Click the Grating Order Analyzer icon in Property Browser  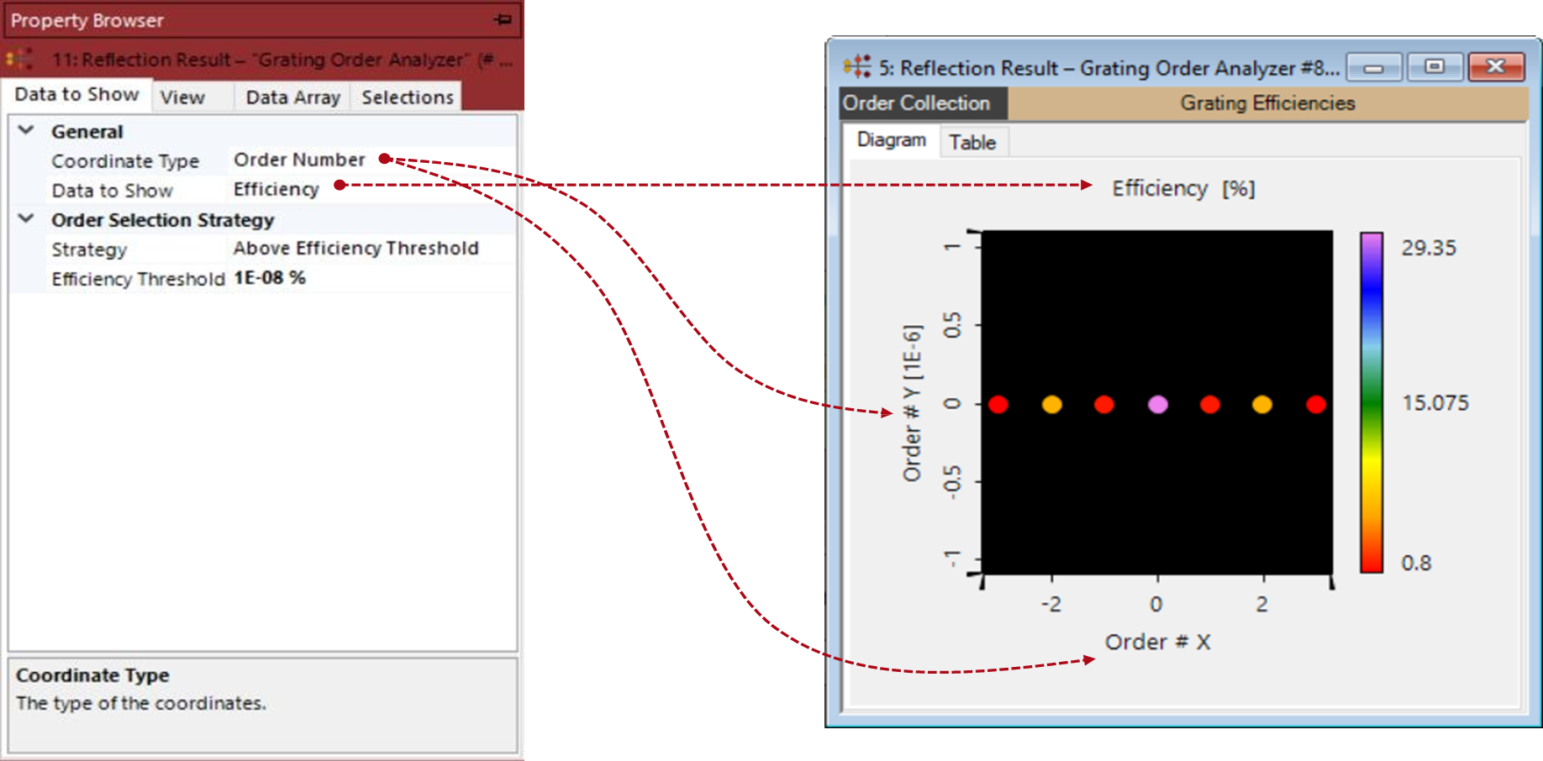pos(19,60)
